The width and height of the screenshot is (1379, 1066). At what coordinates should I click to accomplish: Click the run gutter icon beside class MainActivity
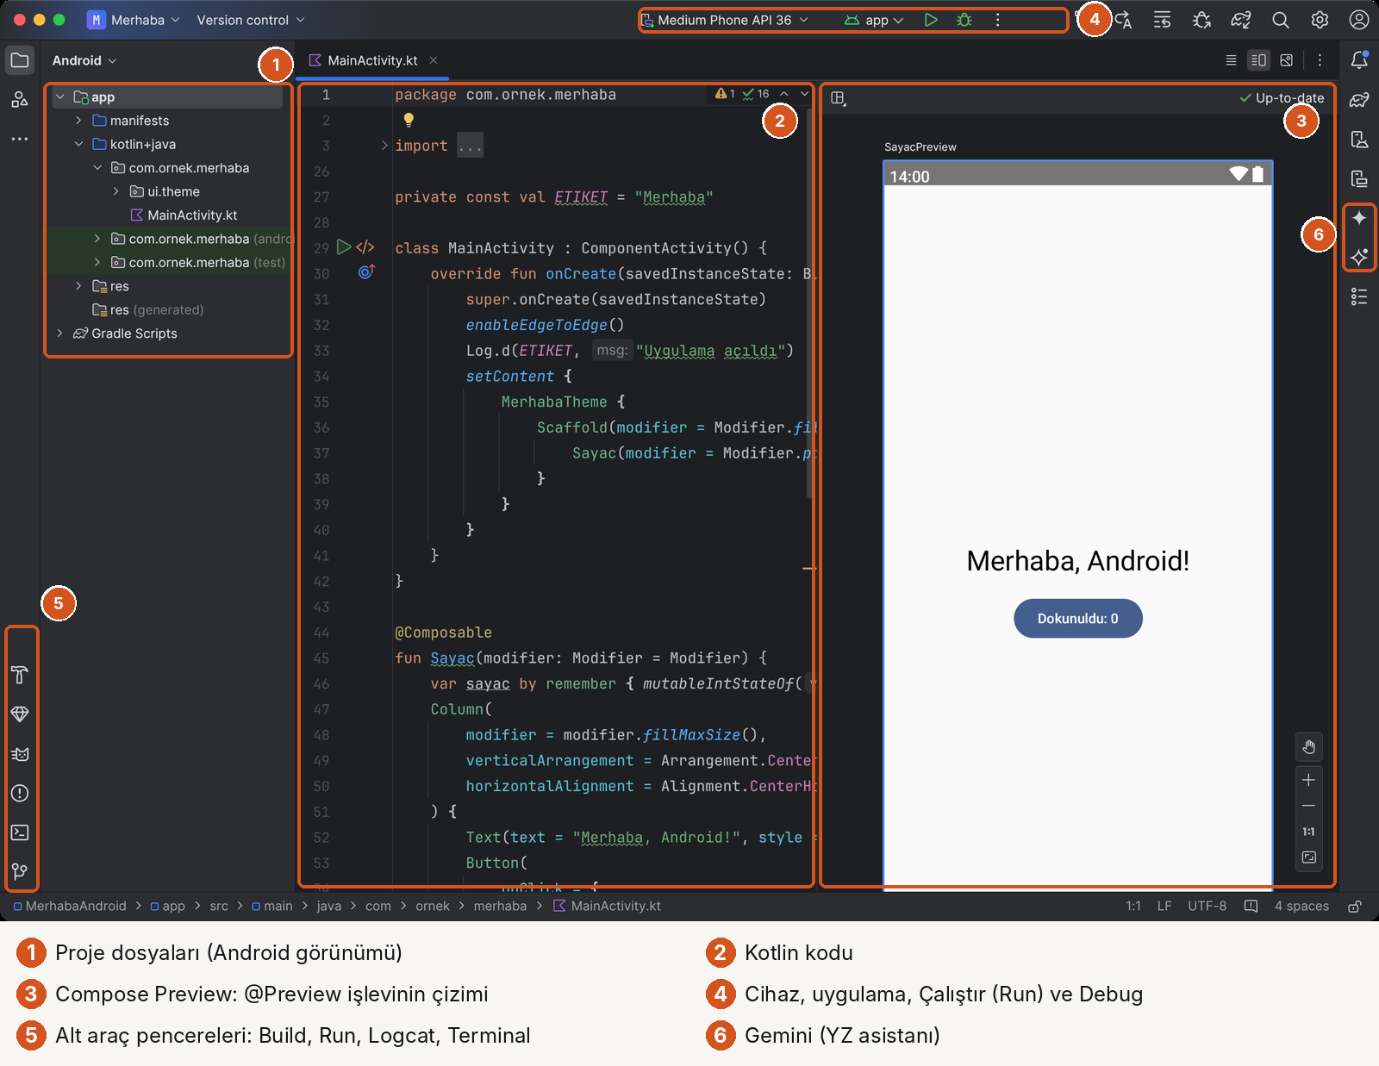[344, 247]
